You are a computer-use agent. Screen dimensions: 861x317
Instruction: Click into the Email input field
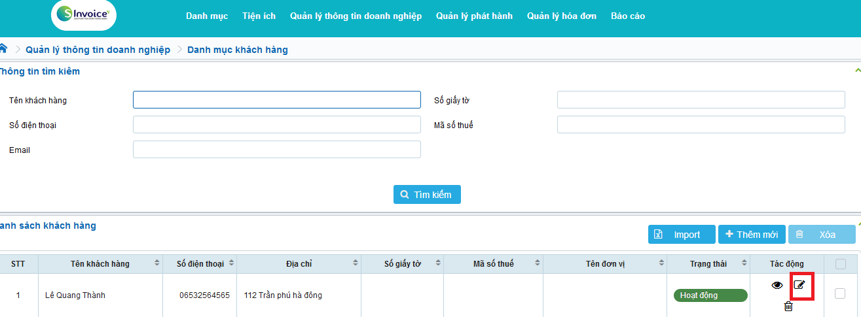point(276,150)
